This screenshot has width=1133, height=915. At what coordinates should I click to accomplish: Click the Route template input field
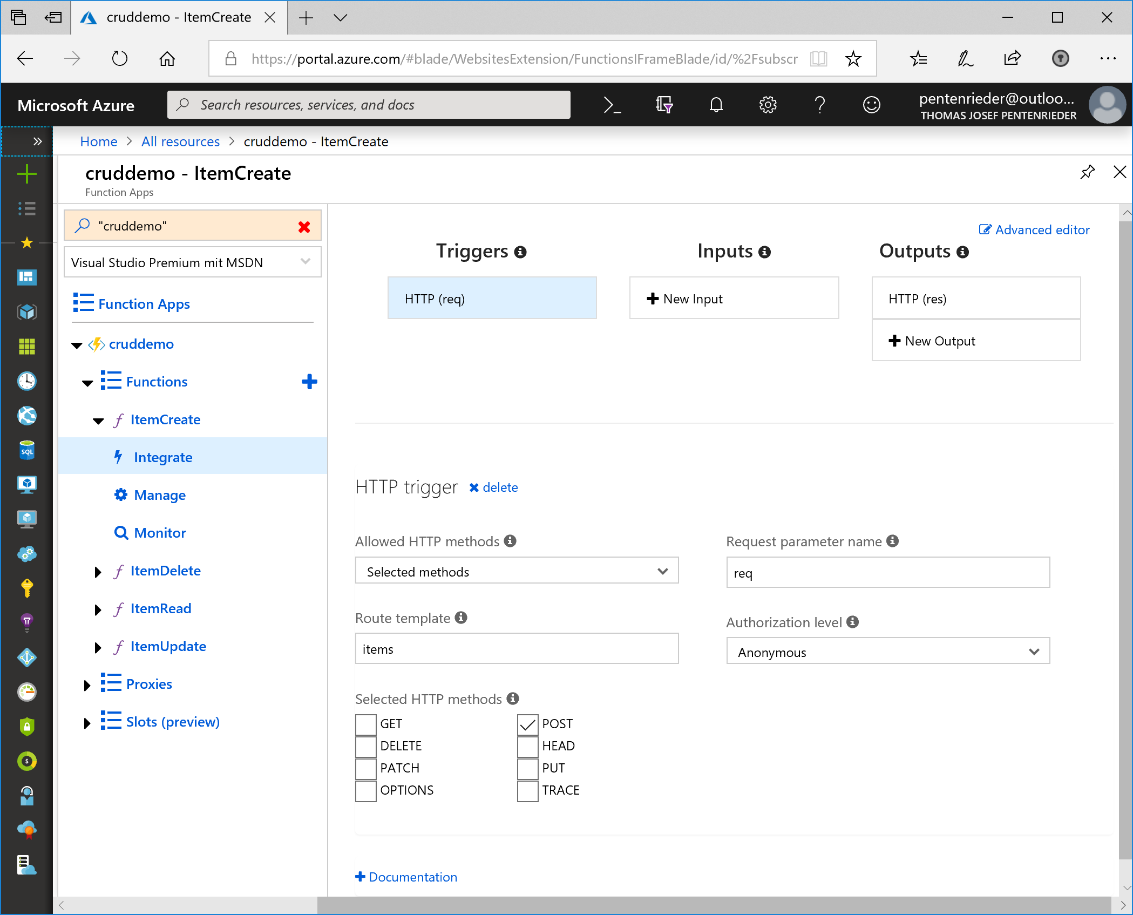pyautogui.click(x=516, y=649)
